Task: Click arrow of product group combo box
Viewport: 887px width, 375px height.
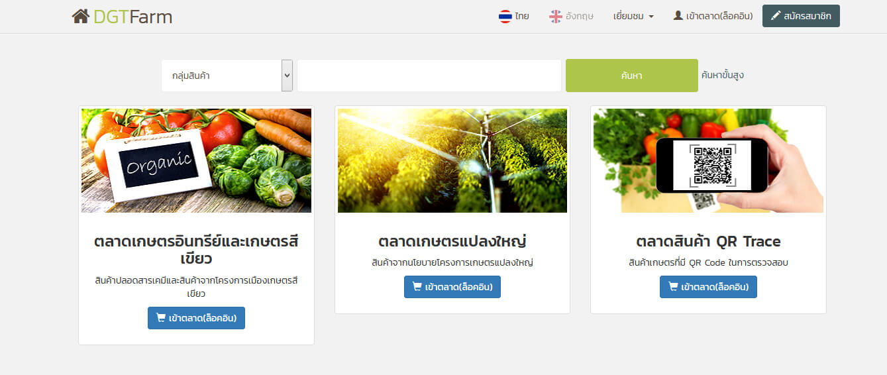Action: pyautogui.click(x=287, y=76)
